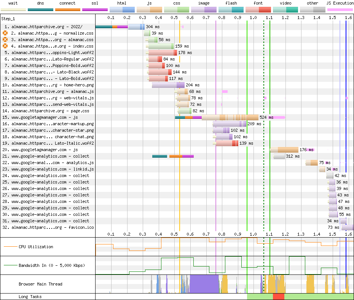Open request 10 home-hero.png row

(x=48, y=85)
